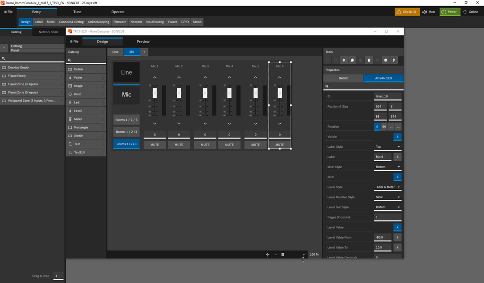
Task: Click the Copy icon in Tools
Action: point(352,60)
